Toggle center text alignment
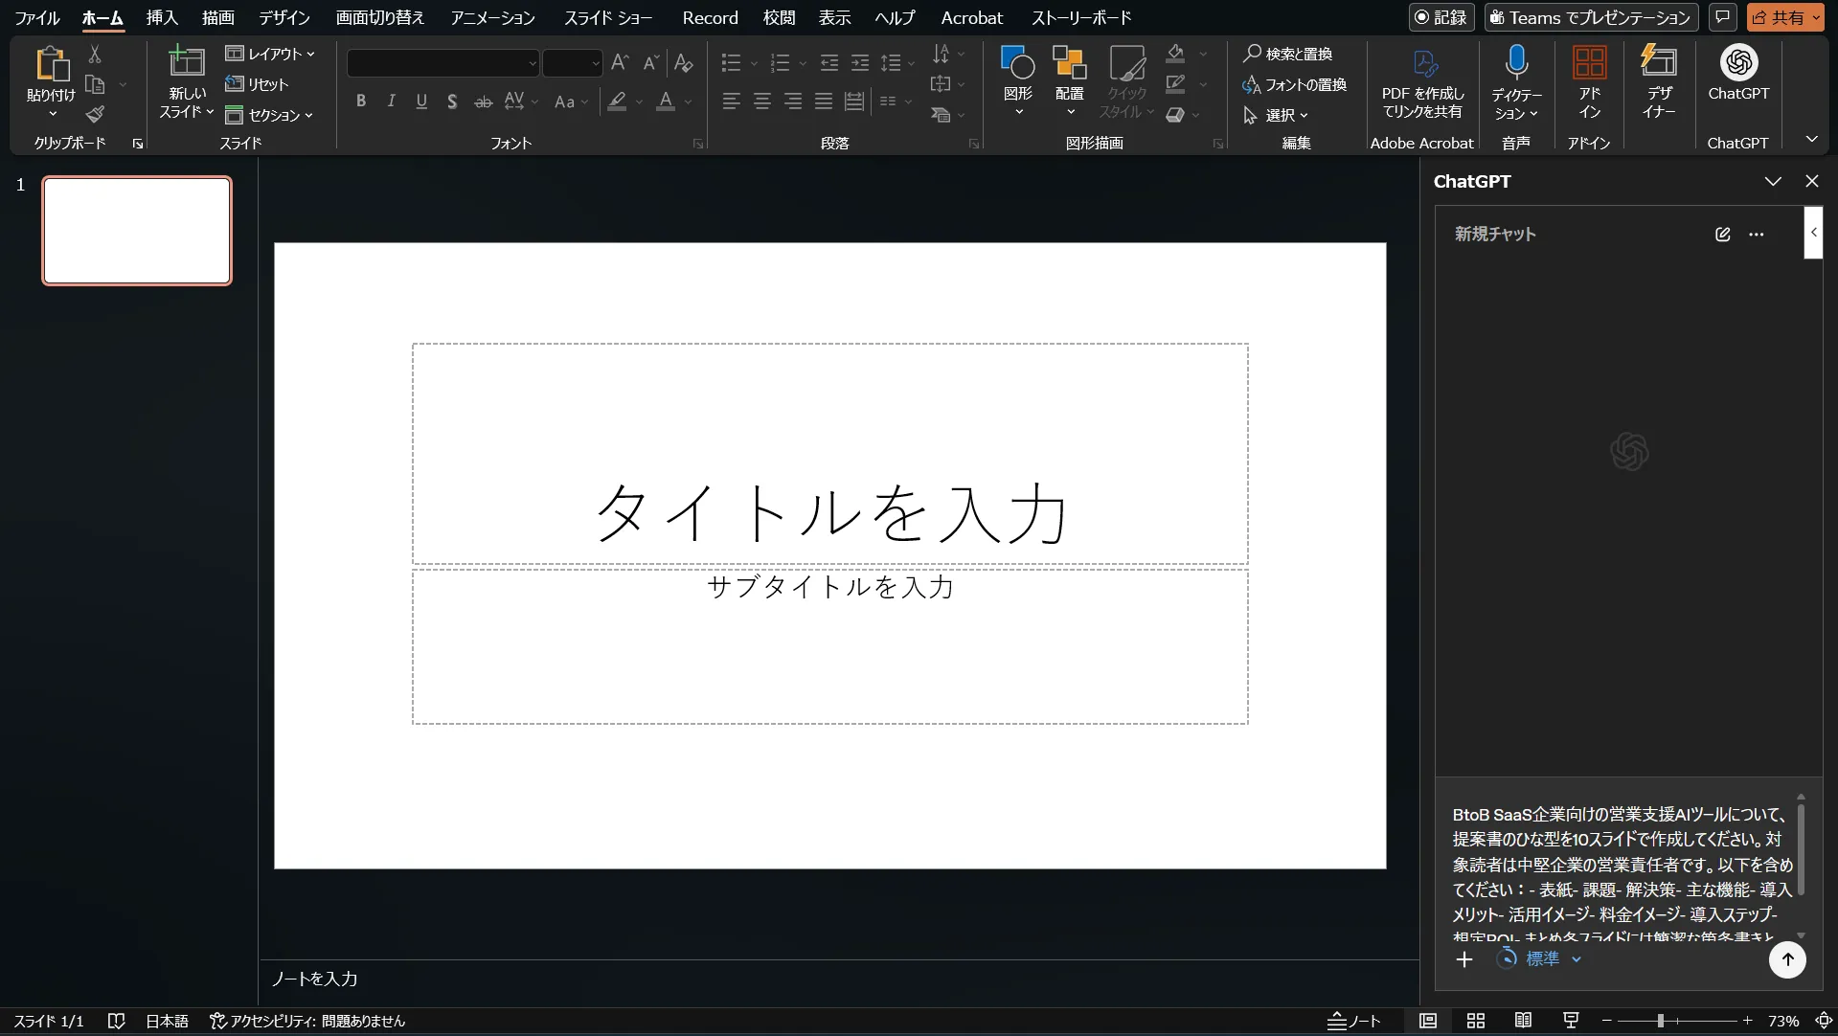 [761, 101]
